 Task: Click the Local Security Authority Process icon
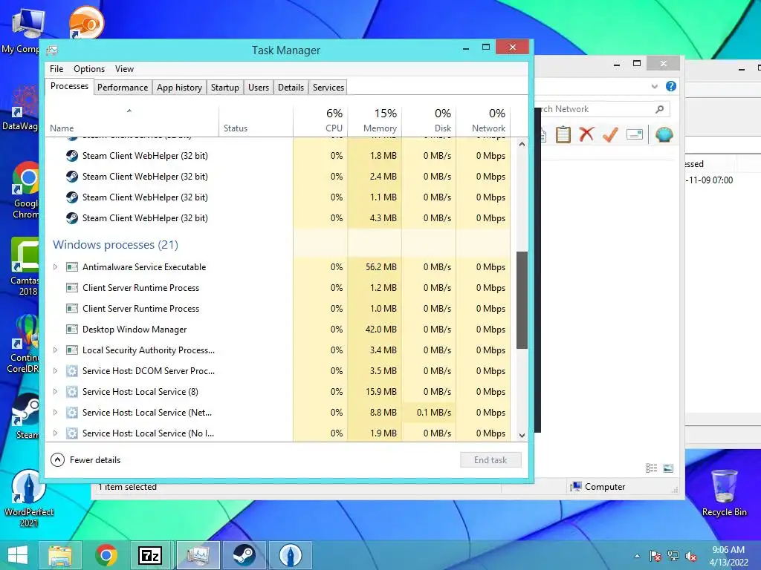click(x=72, y=350)
